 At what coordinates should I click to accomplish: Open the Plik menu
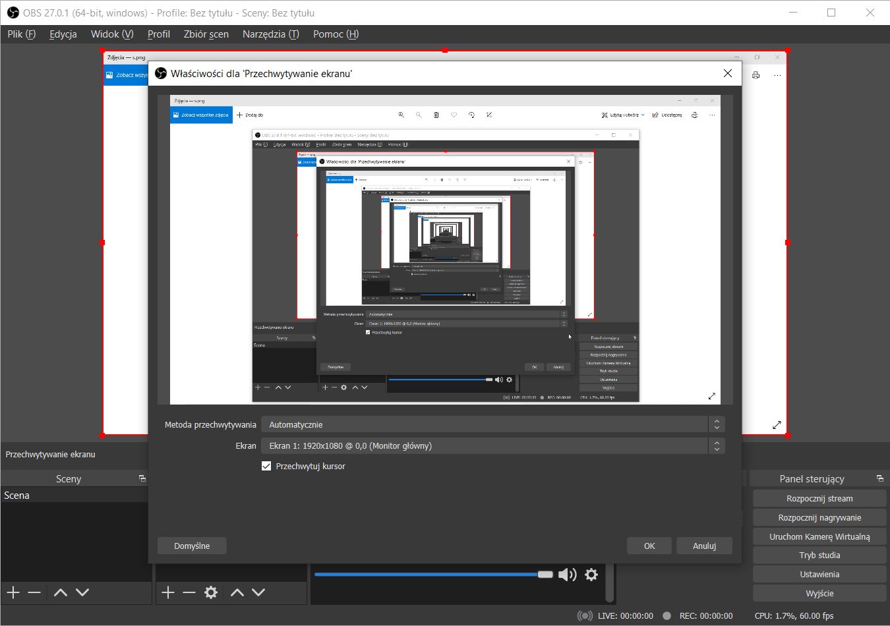pyautogui.click(x=22, y=34)
